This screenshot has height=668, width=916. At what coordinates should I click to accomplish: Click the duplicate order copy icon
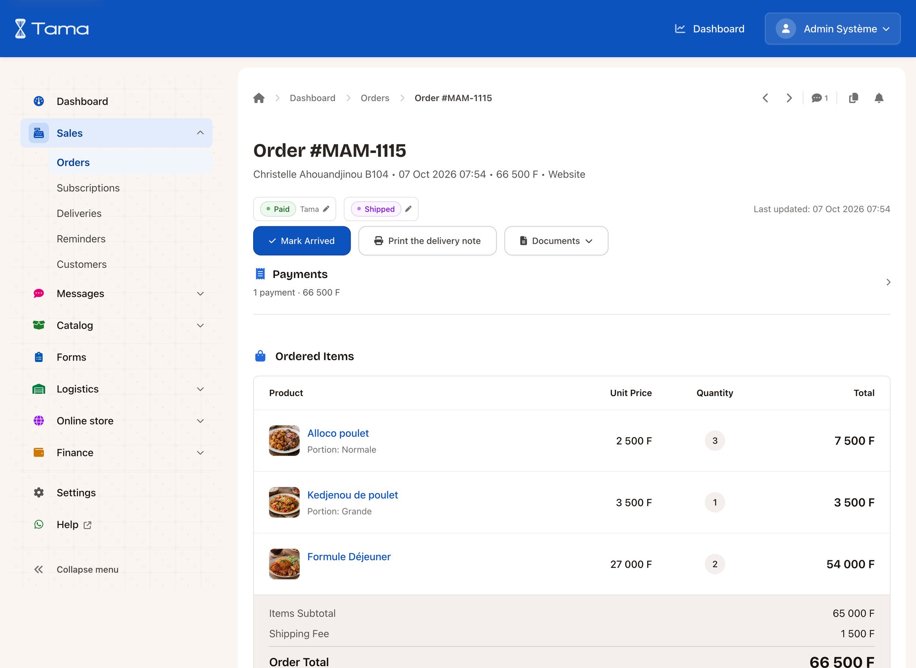coord(853,98)
